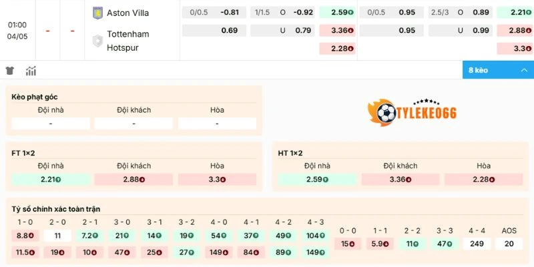Pick FT 1×2 draw odds 3.3

point(217,180)
